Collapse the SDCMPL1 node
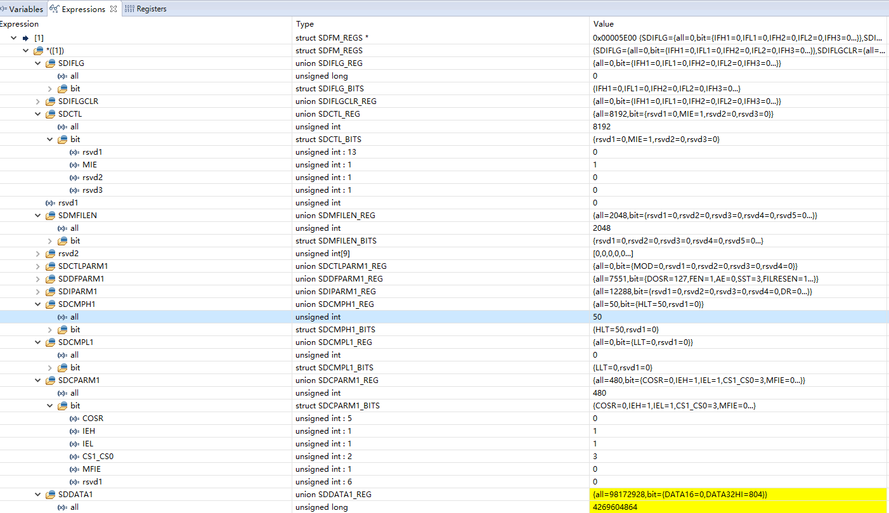 (38, 342)
